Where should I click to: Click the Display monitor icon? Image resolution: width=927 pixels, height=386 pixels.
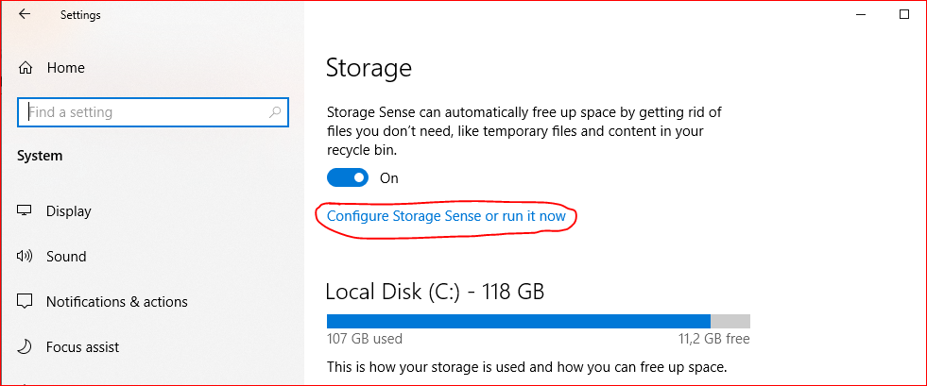click(26, 211)
